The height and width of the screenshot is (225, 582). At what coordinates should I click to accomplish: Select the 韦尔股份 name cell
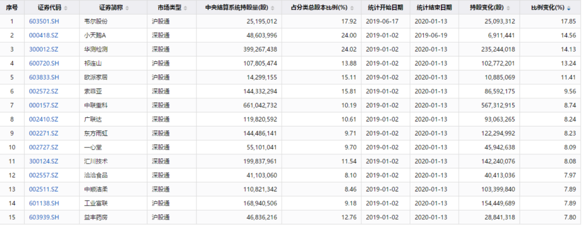[113, 22]
